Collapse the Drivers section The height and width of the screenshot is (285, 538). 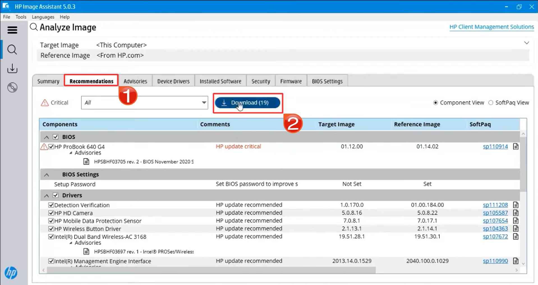coord(47,195)
